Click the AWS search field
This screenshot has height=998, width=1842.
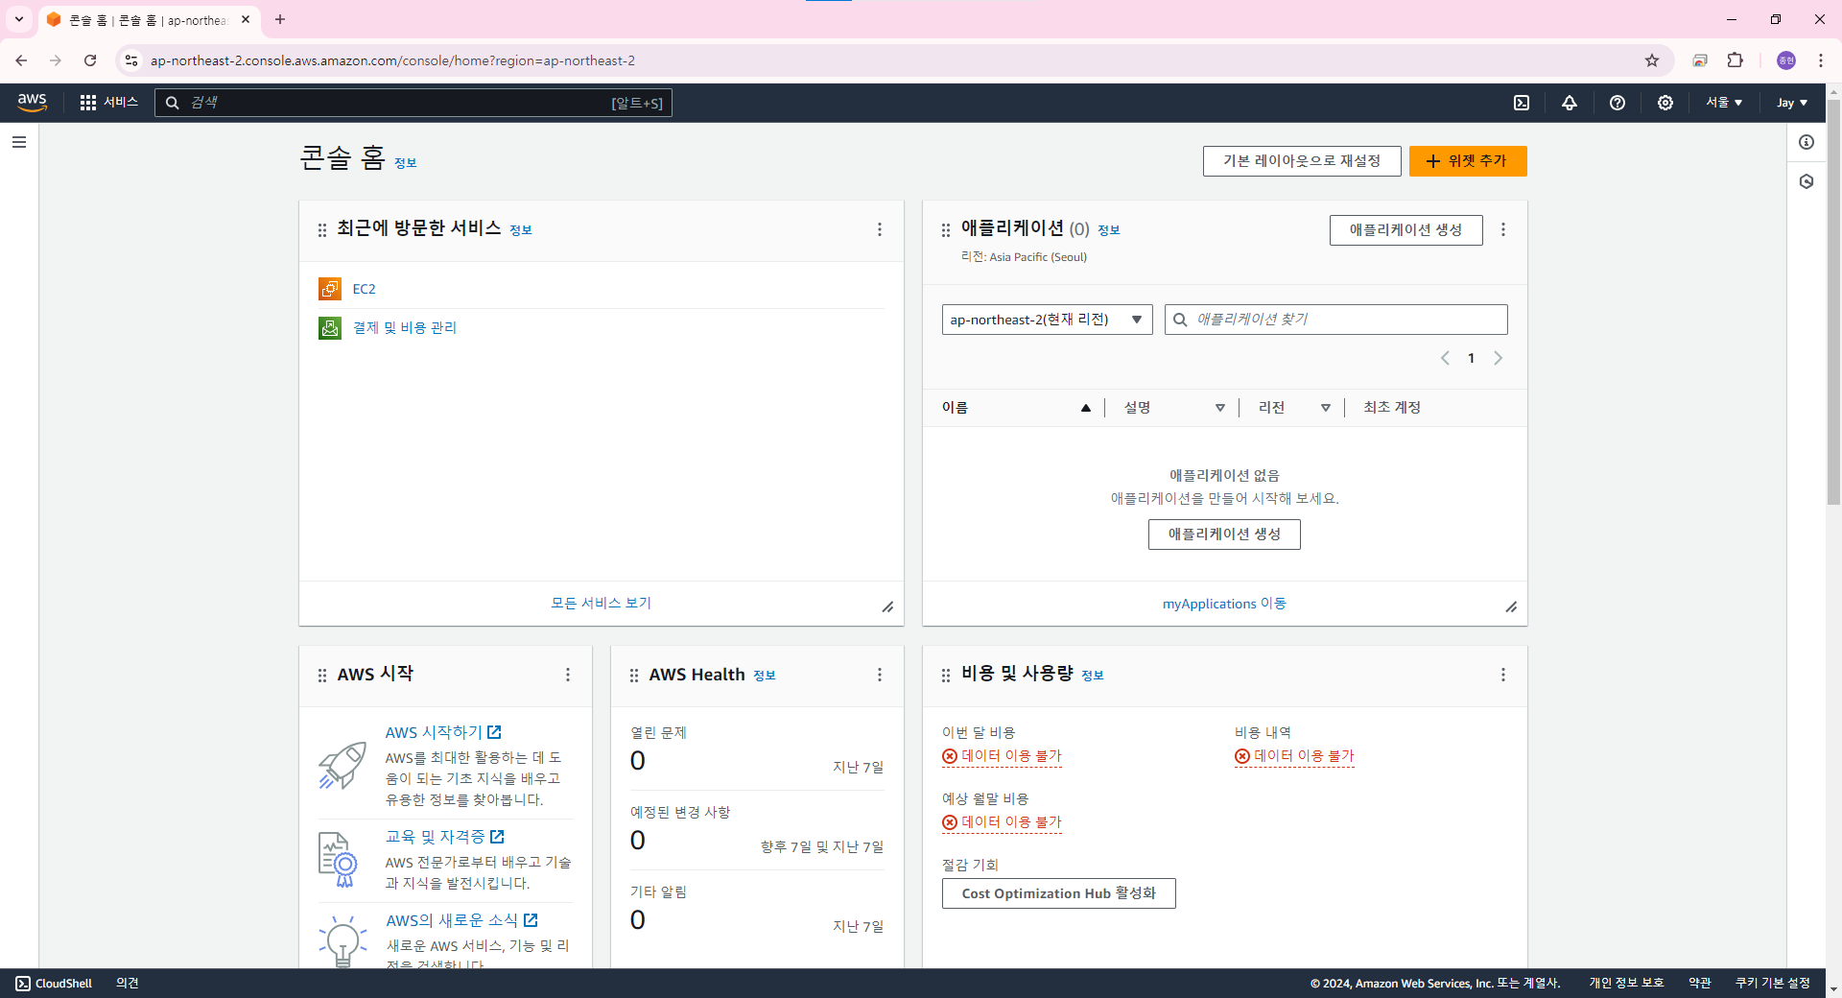coord(413,103)
